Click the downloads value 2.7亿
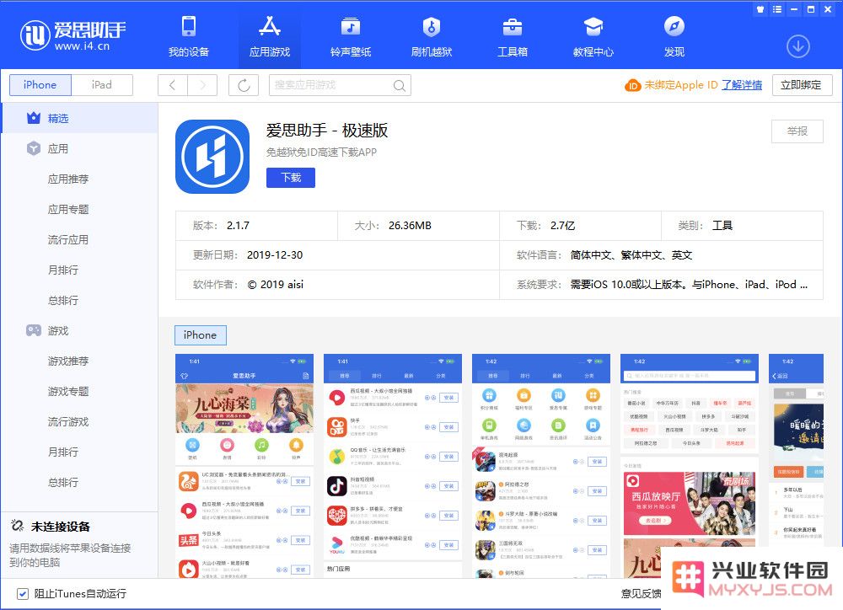Image resolution: width=843 pixels, height=610 pixels. (563, 226)
